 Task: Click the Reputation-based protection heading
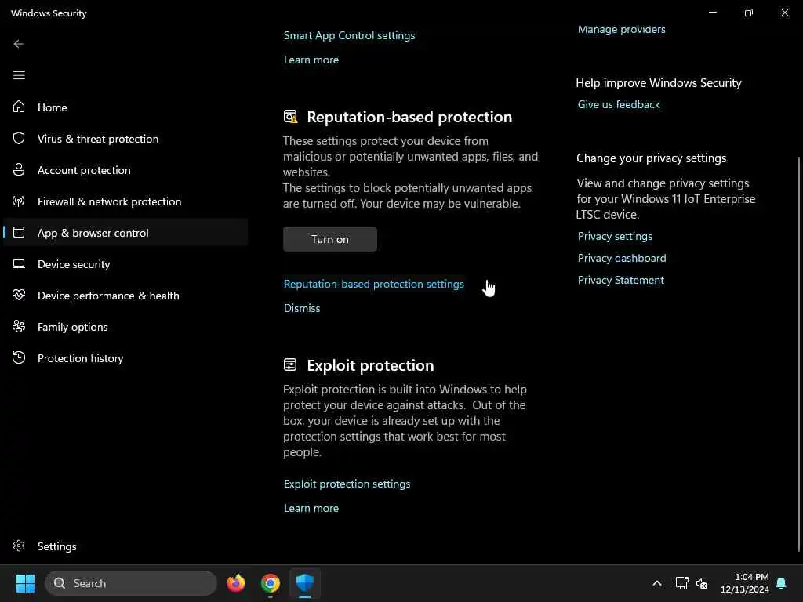409,117
